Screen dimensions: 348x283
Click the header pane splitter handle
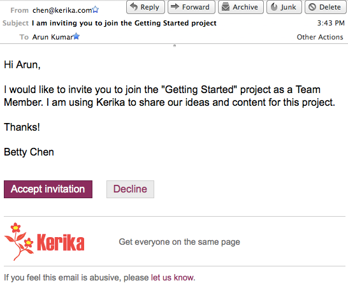175,46
